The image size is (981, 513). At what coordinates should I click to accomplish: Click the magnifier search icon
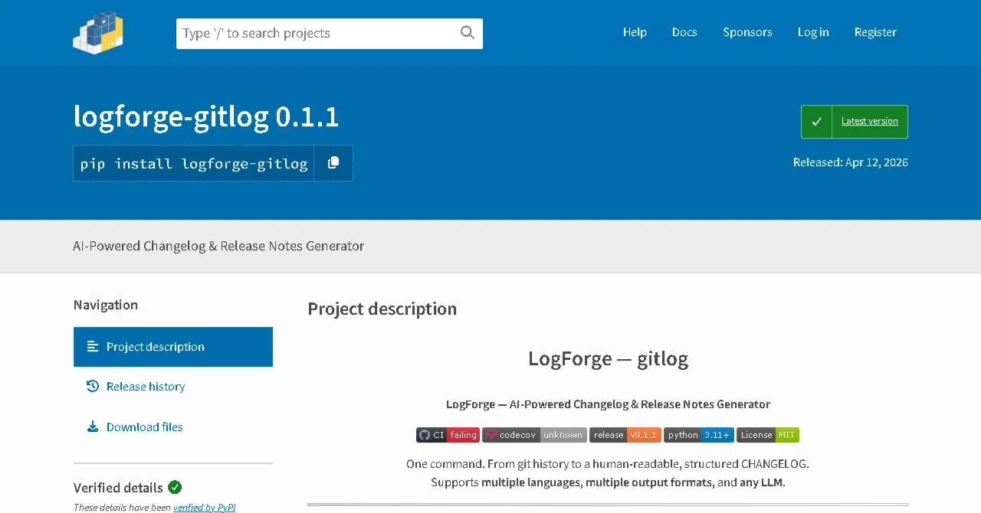[x=468, y=33]
